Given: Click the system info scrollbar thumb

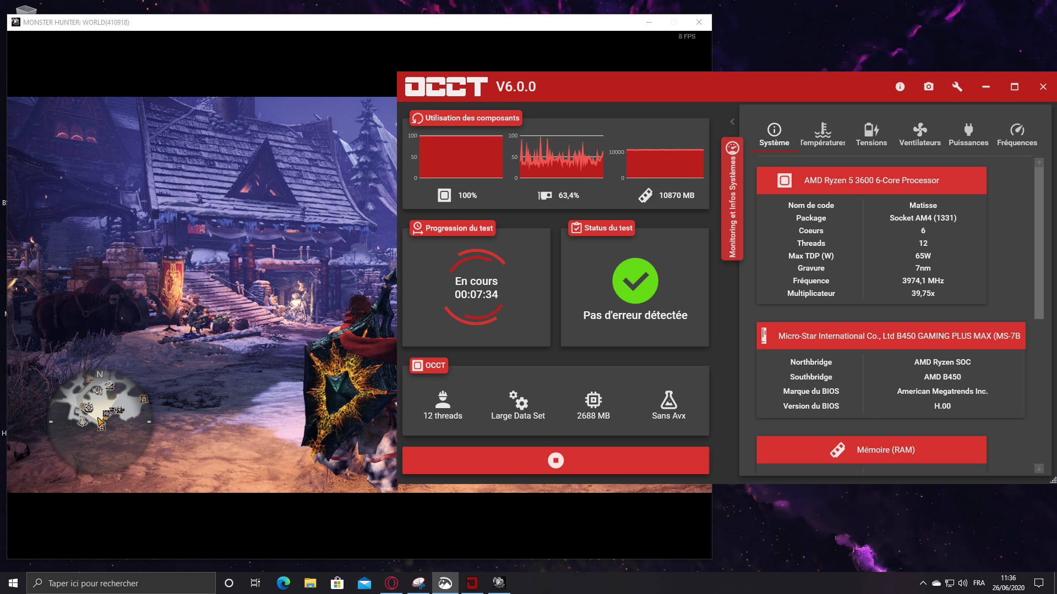Looking at the screenshot, I should point(1039,242).
